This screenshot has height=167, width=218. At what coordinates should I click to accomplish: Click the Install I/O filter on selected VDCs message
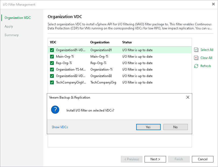click(x=90, y=110)
